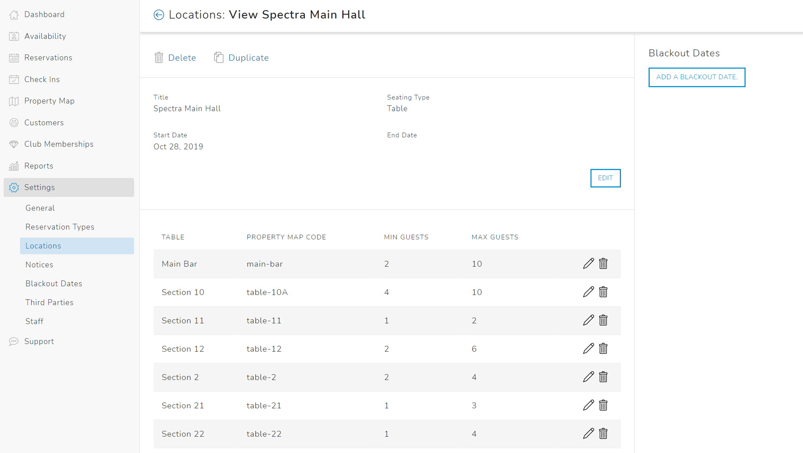803x453 pixels.
Task: Click trash icon for Section 12
Action: coord(603,349)
